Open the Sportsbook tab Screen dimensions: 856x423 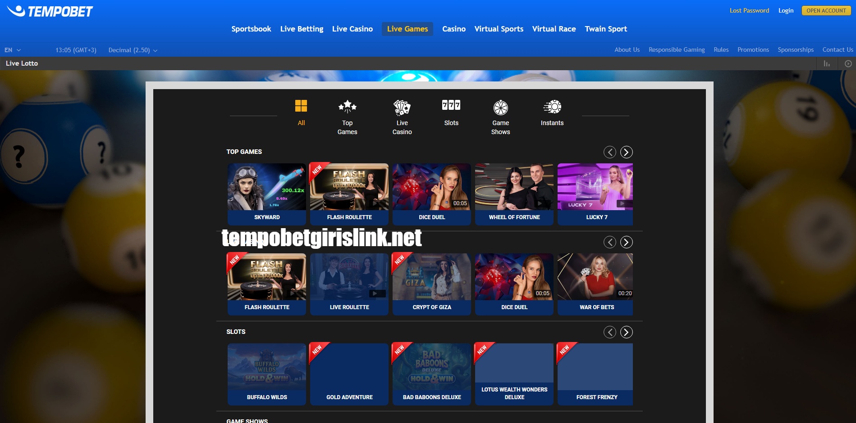pyautogui.click(x=251, y=29)
